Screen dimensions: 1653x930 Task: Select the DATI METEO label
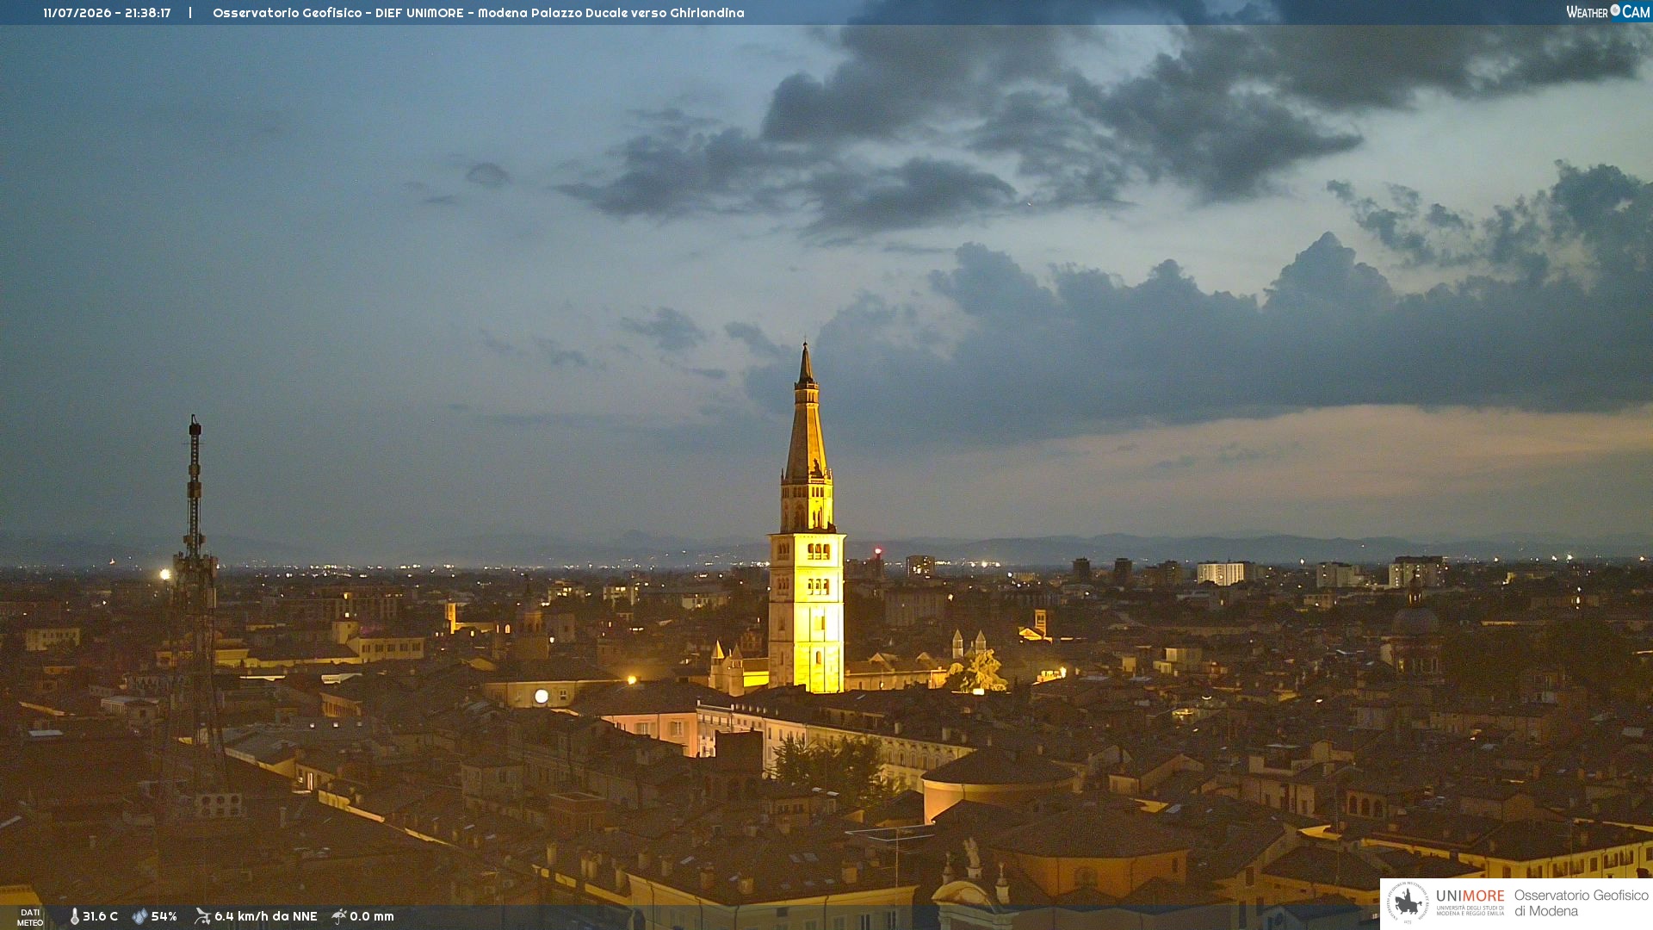point(30,918)
